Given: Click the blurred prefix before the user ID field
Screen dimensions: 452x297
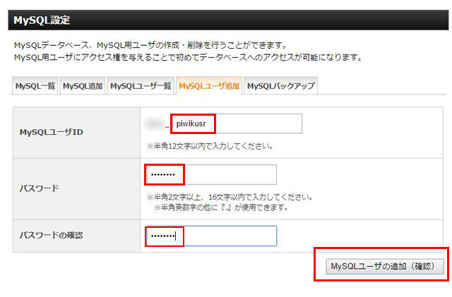Looking at the screenshot, I should [153, 124].
